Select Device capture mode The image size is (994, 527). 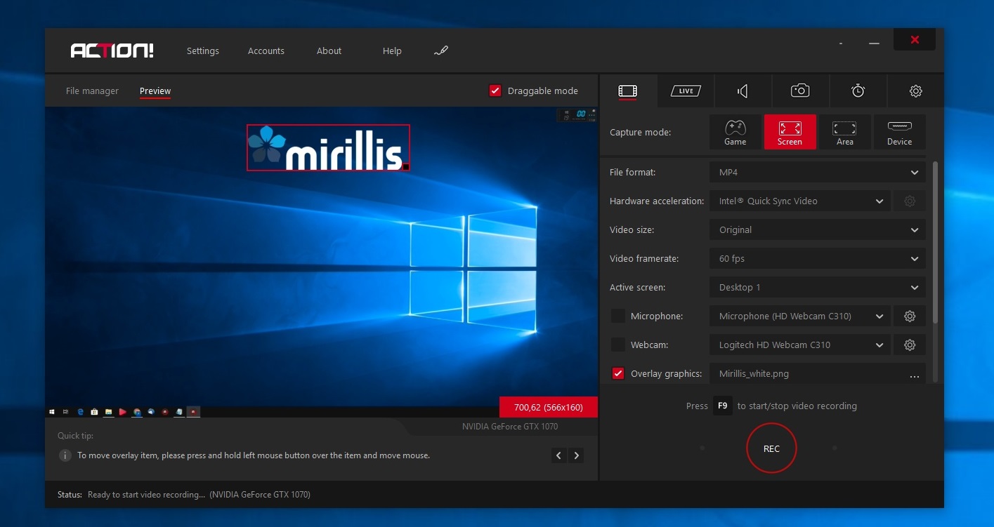click(x=899, y=132)
